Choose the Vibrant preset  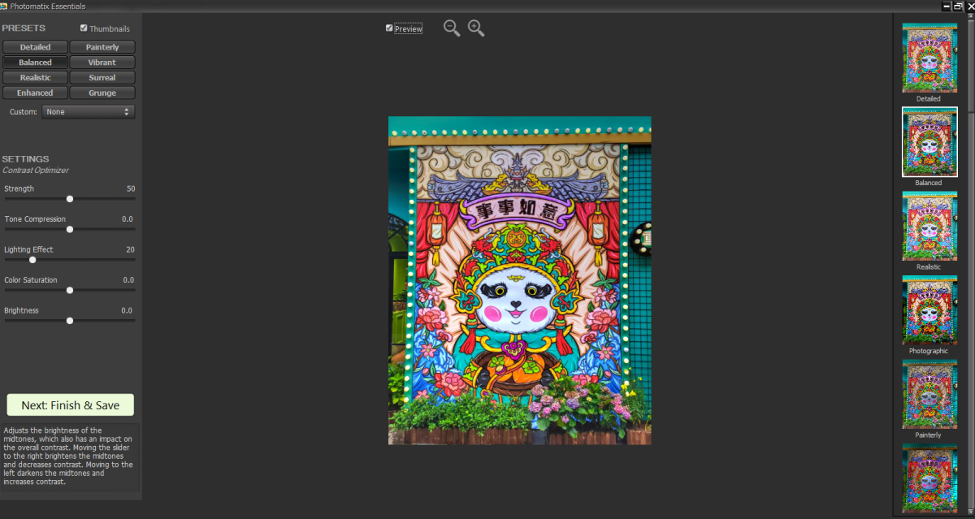[x=102, y=63]
